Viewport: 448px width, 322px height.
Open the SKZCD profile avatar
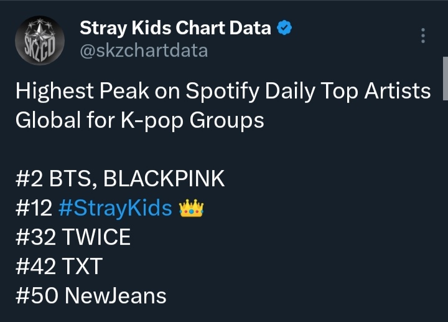[x=40, y=40]
